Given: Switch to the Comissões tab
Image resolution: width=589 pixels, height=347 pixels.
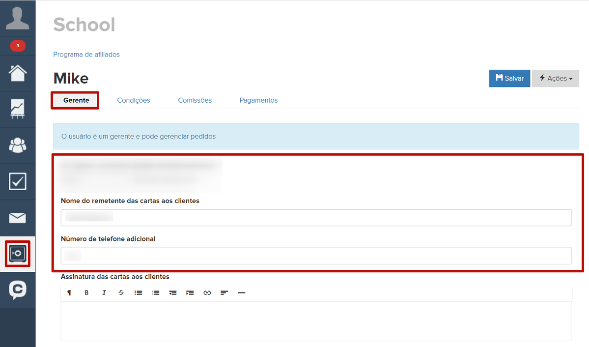Looking at the screenshot, I should (x=195, y=100).
